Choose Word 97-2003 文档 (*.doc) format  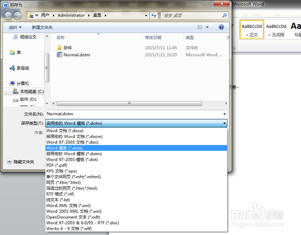(136, 142)
